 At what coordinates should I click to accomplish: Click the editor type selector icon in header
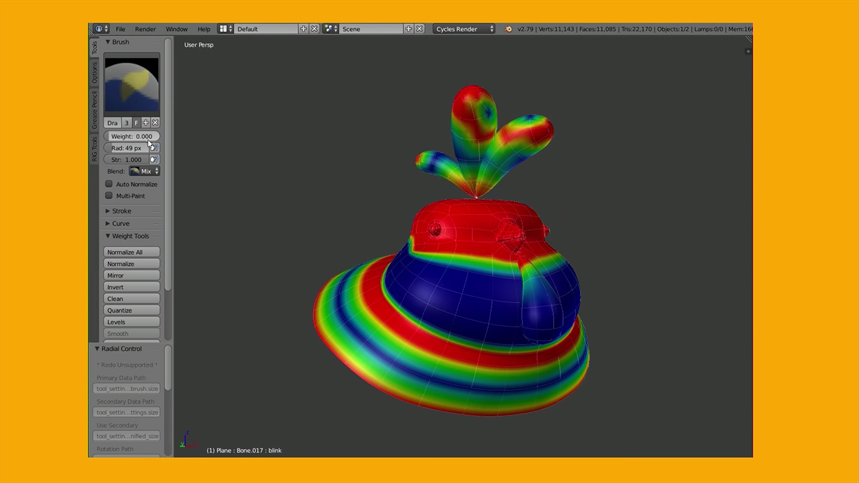pos(100,29)
